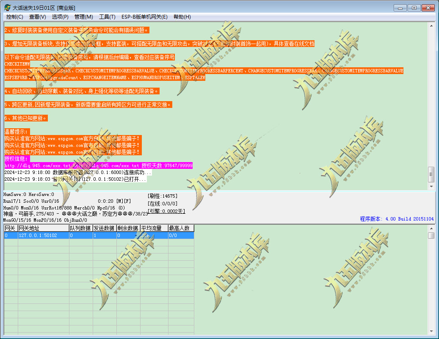The height and width of the screenshot is (339, 439).
Task: Click the [在线:0/0/0] status text
Action: (163, 204)
